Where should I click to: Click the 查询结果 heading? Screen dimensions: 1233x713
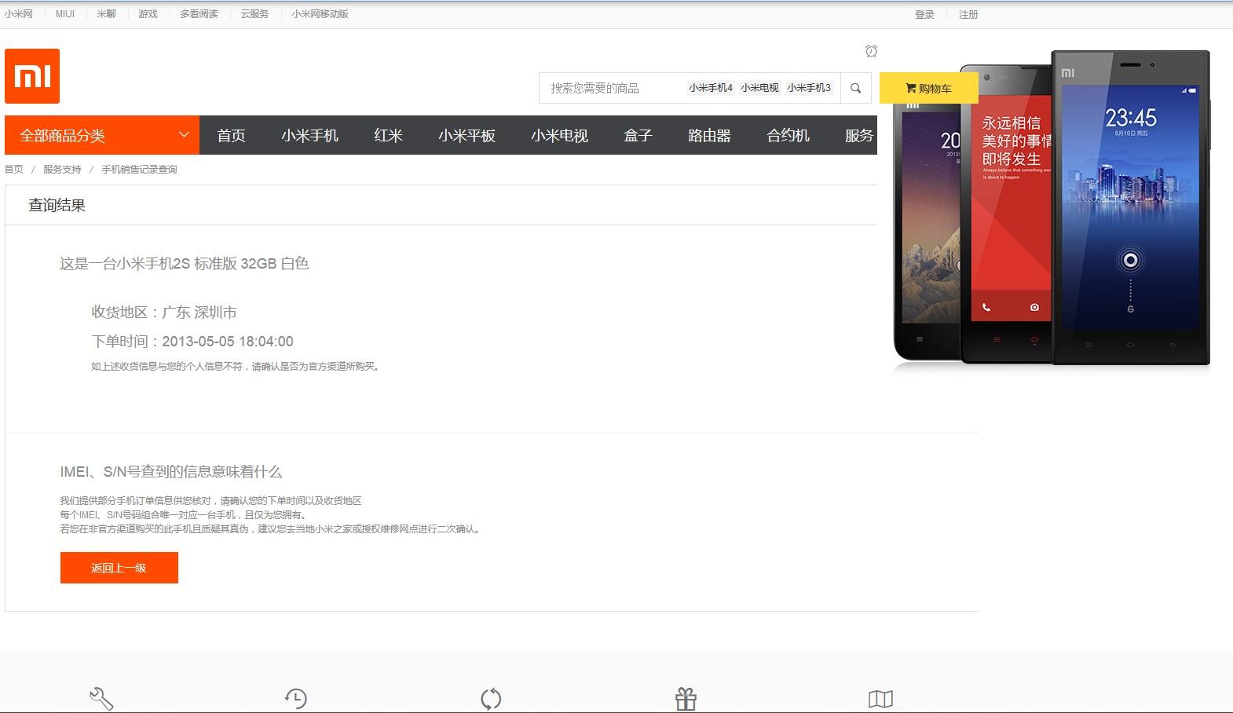click(57, 206)
